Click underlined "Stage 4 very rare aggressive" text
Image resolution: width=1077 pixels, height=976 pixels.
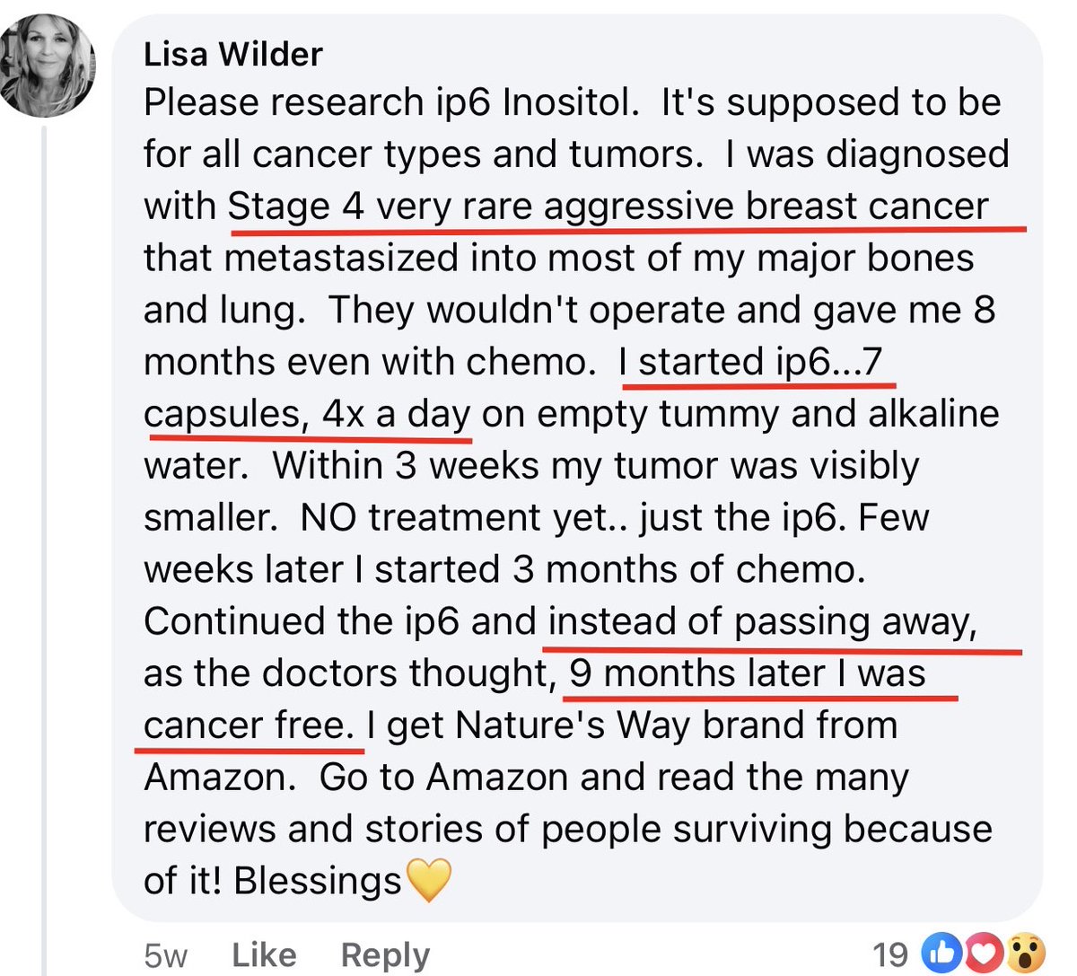[485, 207]
